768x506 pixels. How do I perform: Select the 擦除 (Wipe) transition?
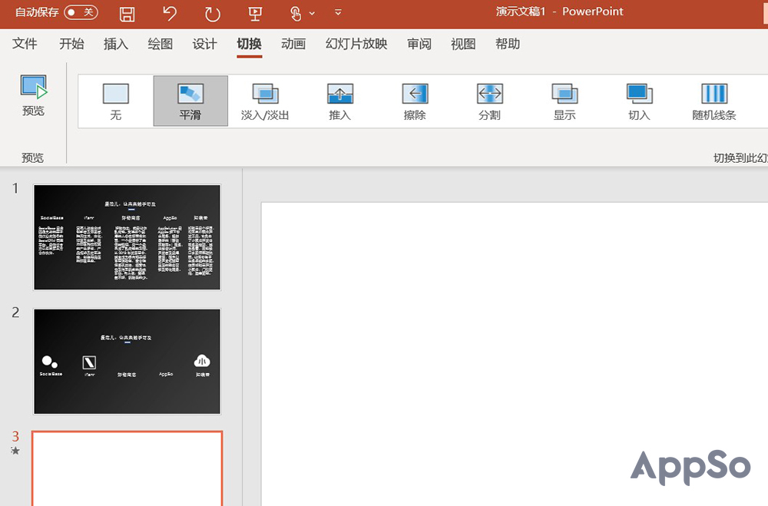point(415,101)
